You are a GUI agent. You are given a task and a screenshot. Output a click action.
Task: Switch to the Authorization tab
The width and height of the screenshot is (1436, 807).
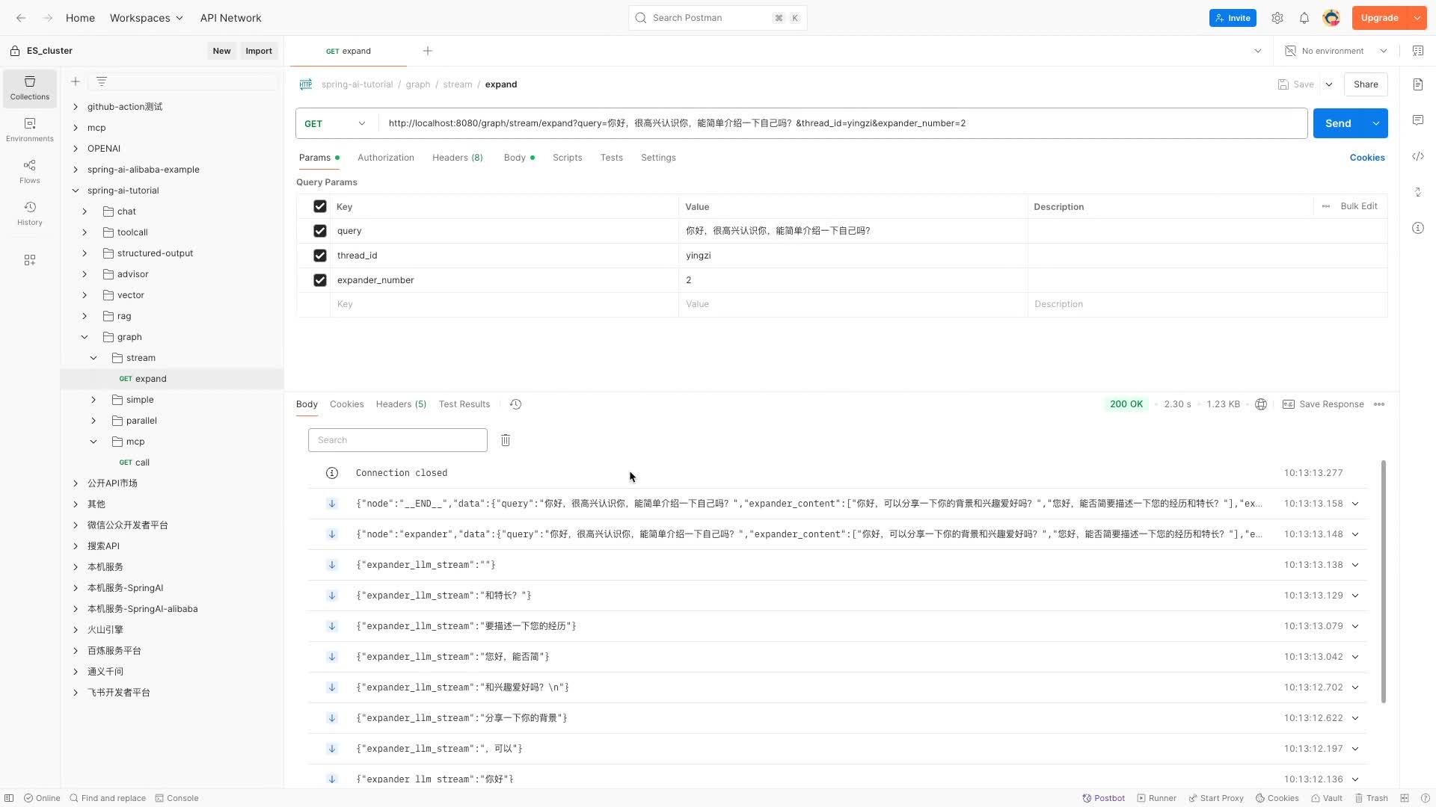(386, 158)
